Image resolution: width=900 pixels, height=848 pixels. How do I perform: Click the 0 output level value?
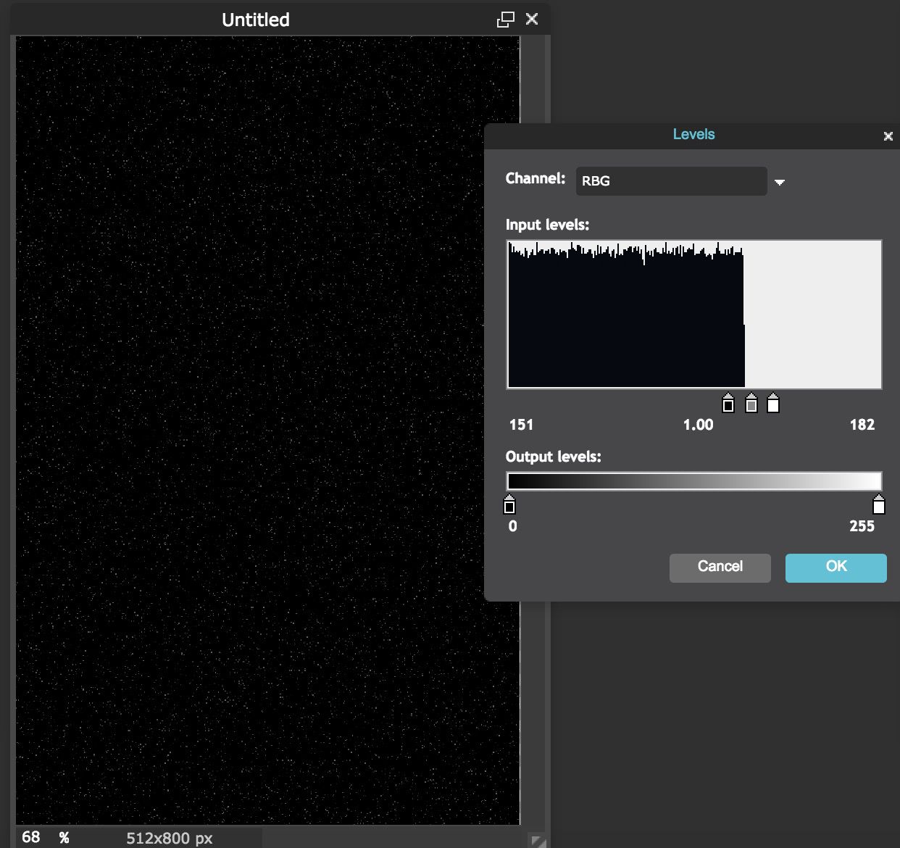(x=513, y=526)
